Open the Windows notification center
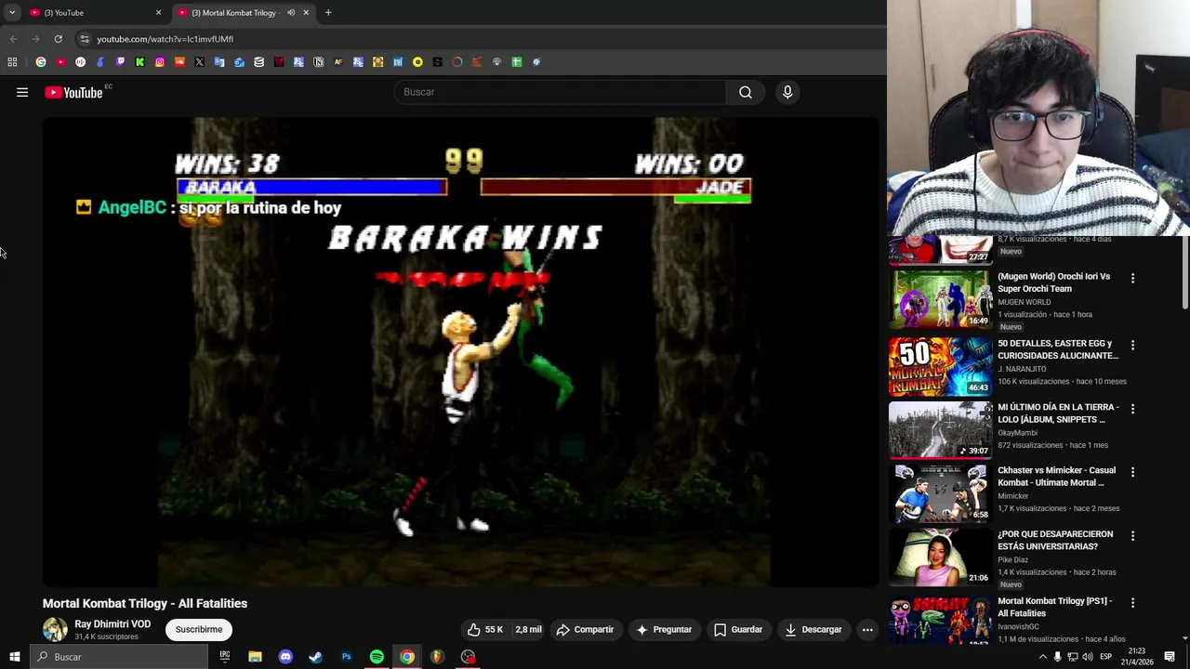The width and height of the screenshot is (1190, 669). click(x=1170, y=657)
